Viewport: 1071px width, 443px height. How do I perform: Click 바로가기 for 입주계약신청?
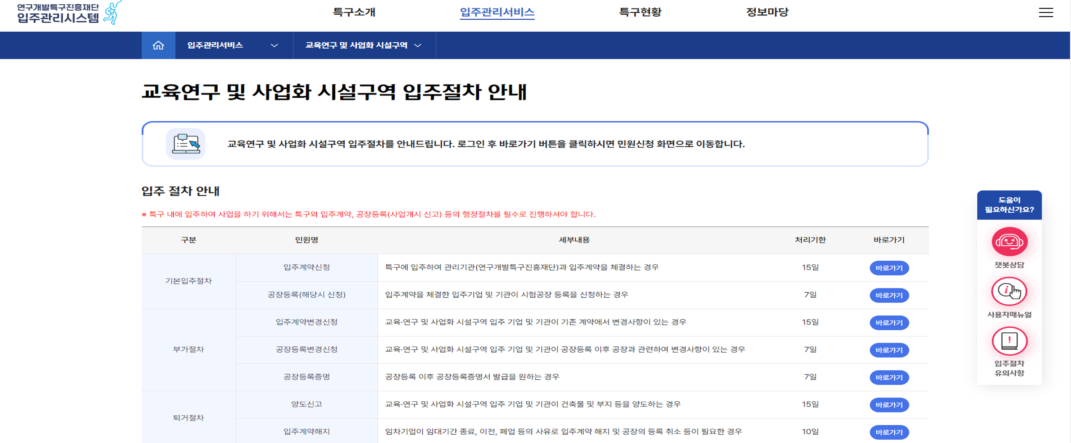click(889, 268)
